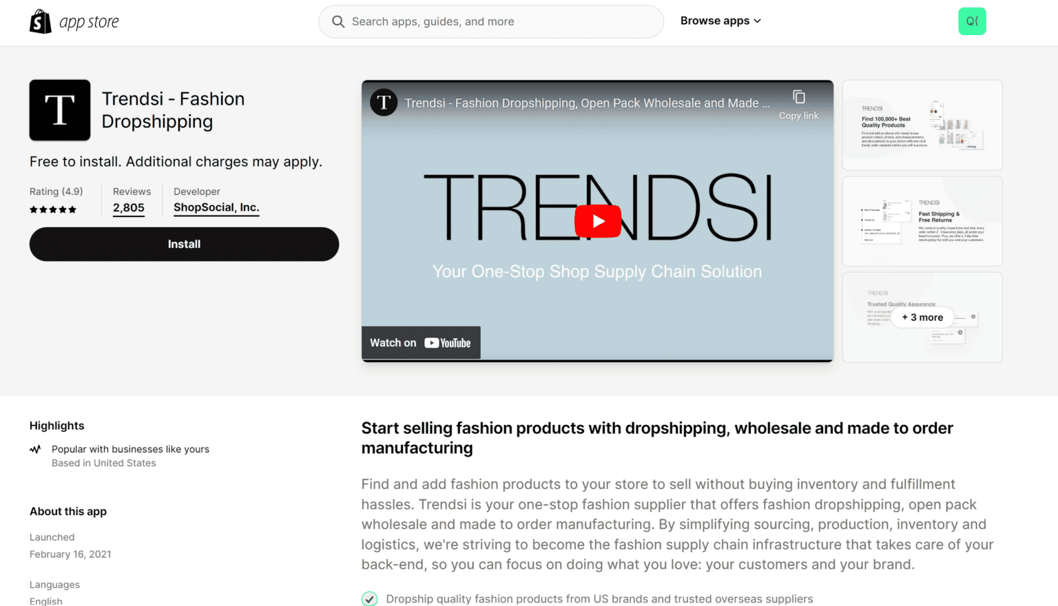The height and width of the screenshot is (606, 1058).
Task: Open the ShopSocial, Inc. developer page
Action: click(216, 207)
